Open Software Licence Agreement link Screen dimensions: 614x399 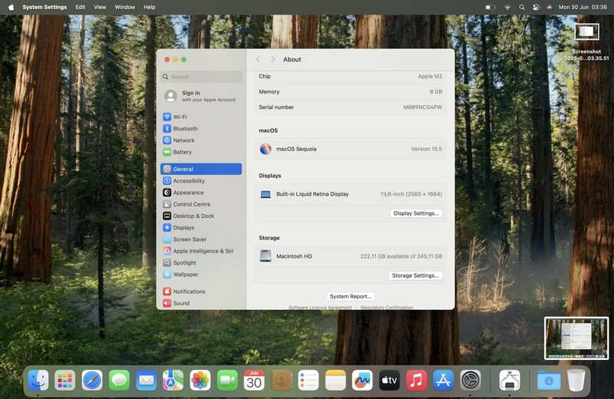pos(320,308)
